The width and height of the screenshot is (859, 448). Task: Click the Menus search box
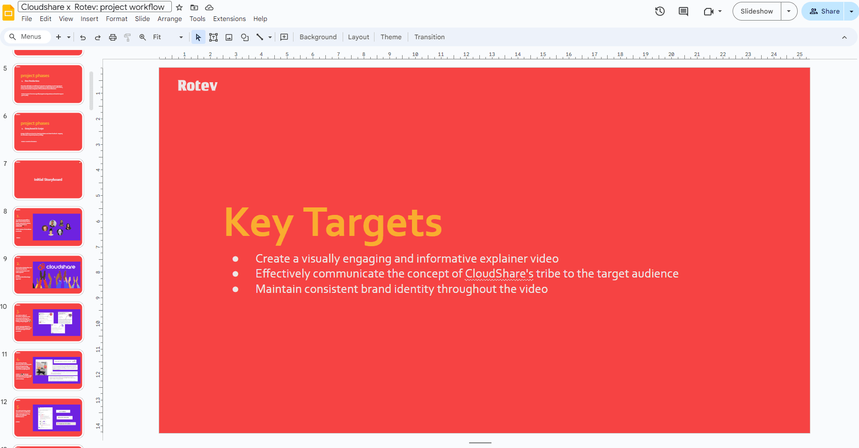point(27,37)
